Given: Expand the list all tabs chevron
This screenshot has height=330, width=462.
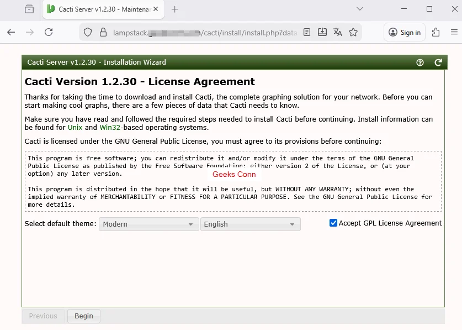Looking at the screenshot, I should (360, 9).
